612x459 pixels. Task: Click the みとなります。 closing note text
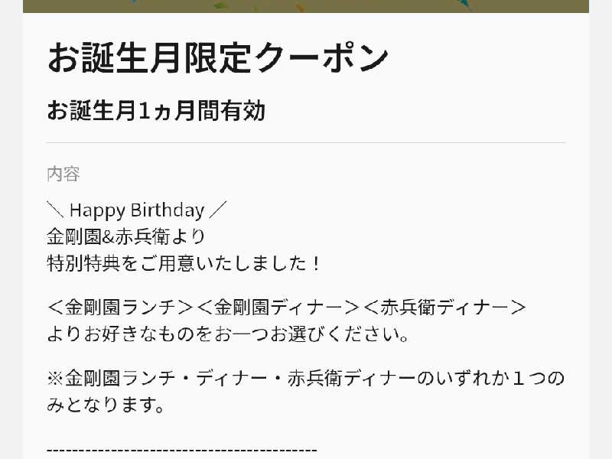(106, 405)
